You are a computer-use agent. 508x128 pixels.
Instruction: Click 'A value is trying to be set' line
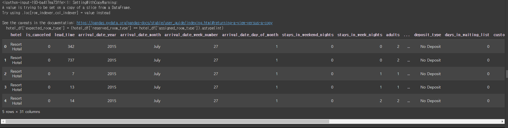click(67, 8)
